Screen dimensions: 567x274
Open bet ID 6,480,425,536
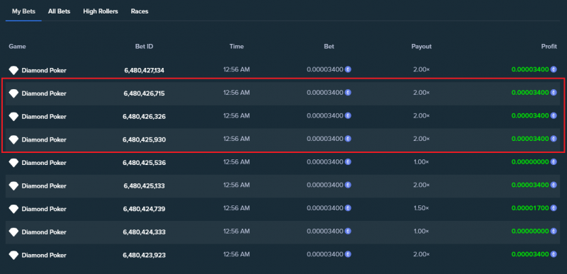point(145,163)
